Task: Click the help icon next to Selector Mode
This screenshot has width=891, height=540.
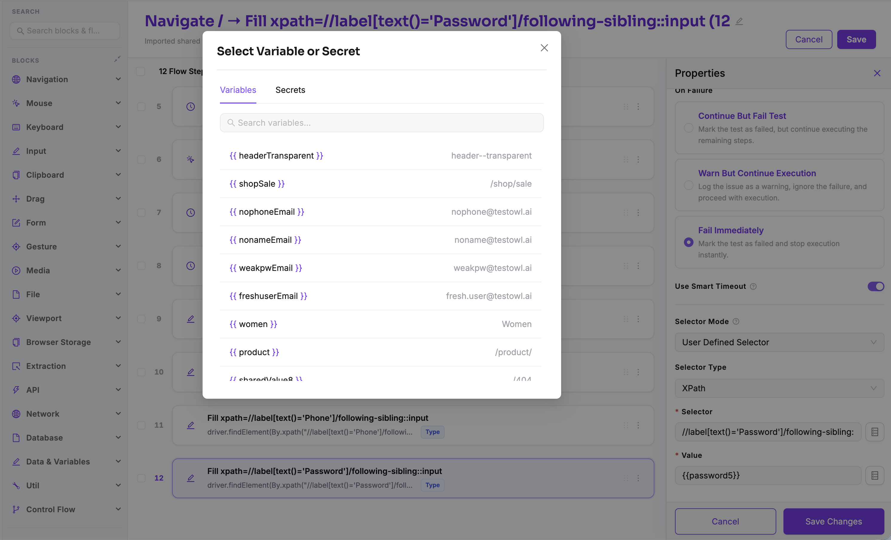Action: 736,321
